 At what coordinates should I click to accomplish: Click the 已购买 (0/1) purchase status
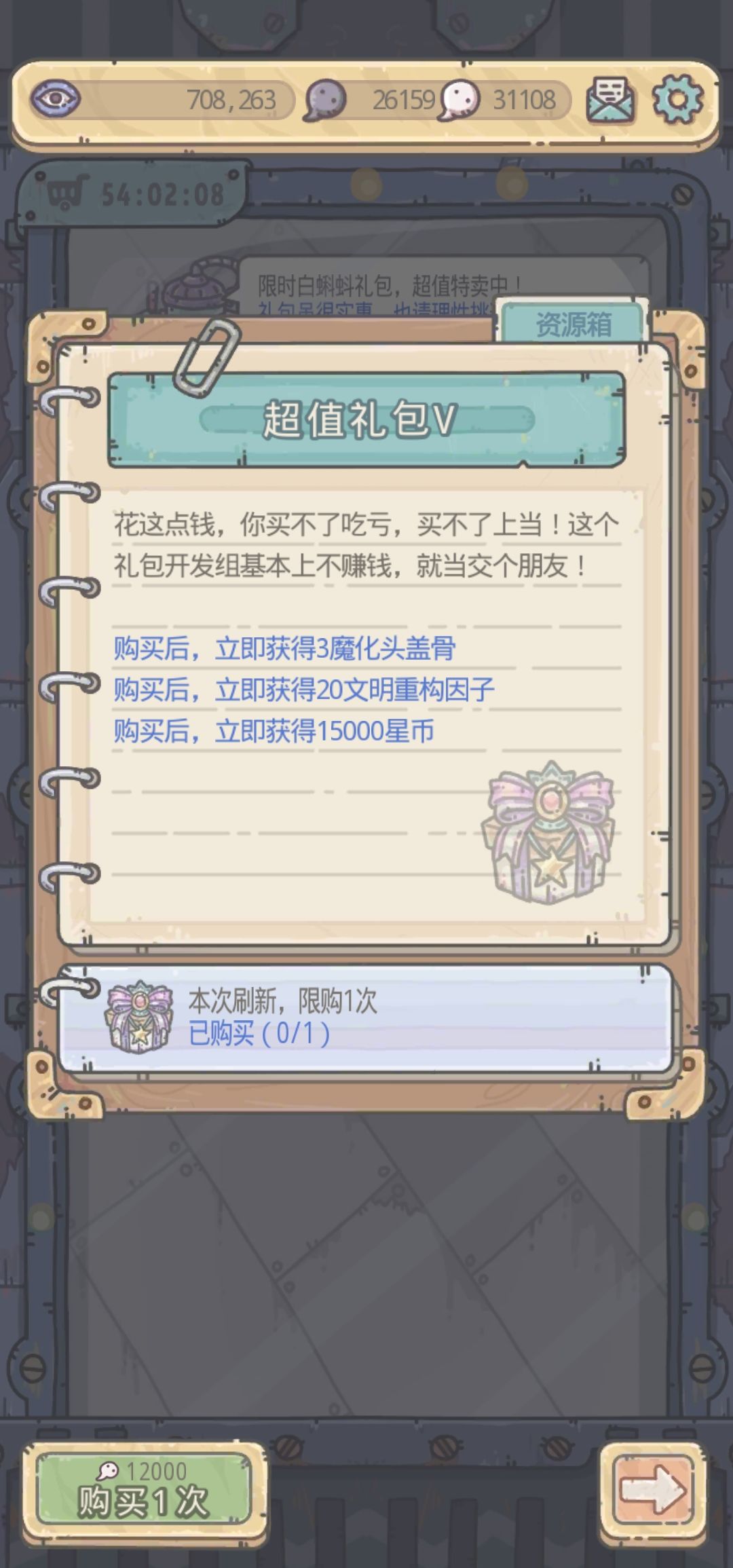(x=259, y=1034)
